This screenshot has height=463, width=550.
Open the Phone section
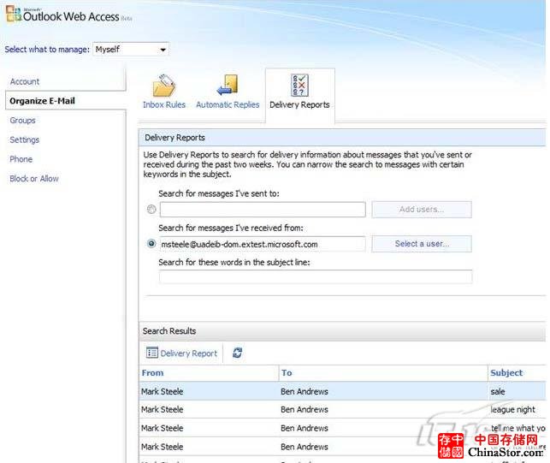click(x=21, y=159)
